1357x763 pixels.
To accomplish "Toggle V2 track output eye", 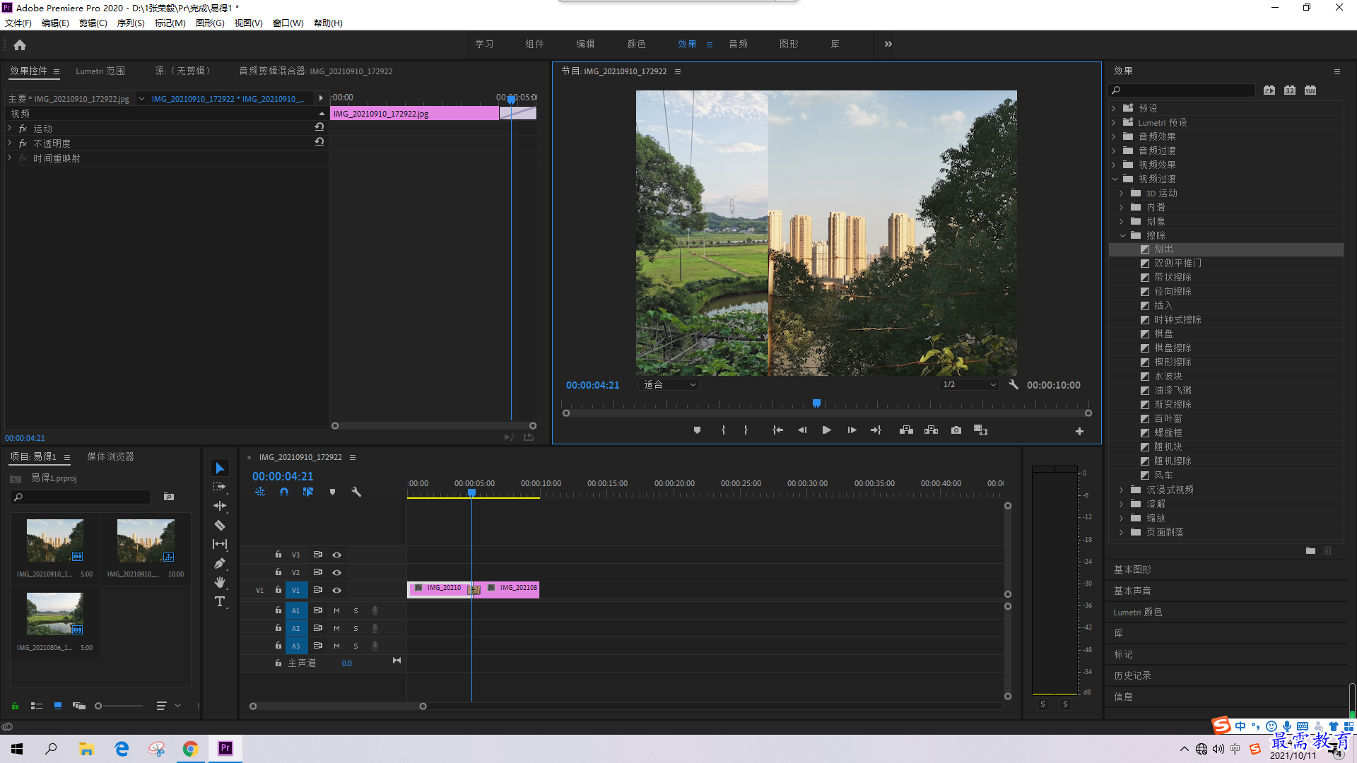I will point(337,573).
